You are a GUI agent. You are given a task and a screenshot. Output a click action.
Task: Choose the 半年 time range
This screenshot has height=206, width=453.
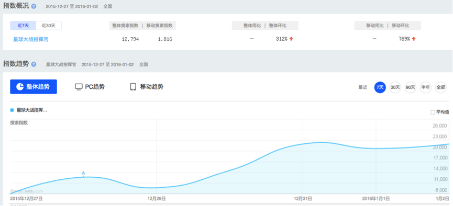point(426,87)
